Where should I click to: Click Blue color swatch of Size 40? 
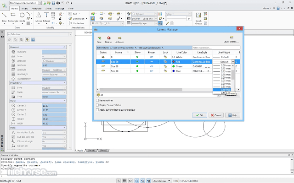[174, 71]
